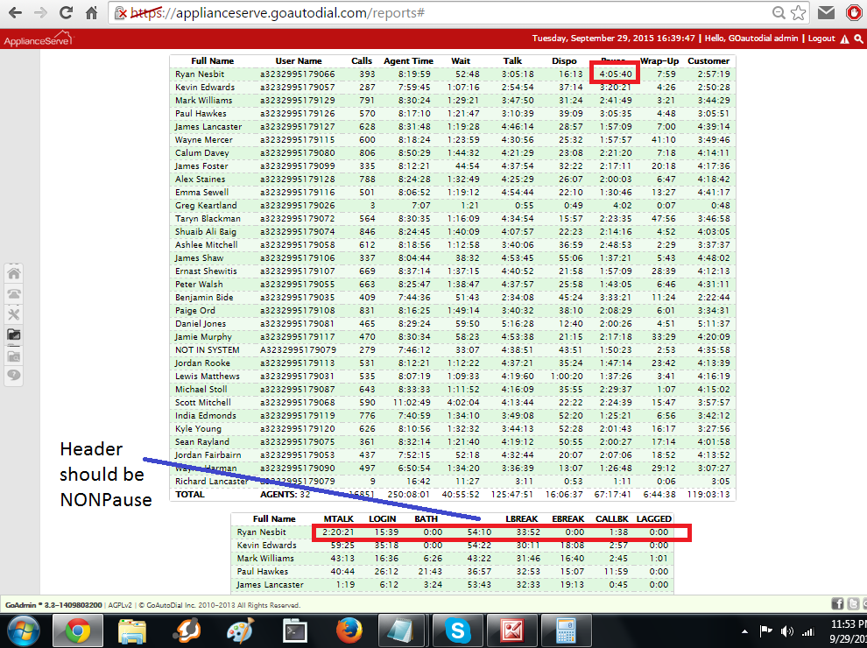Viewport: 867px width, 648px height.
Task: Open the terminal icon on the taskbar
Action: pos(295,630)
